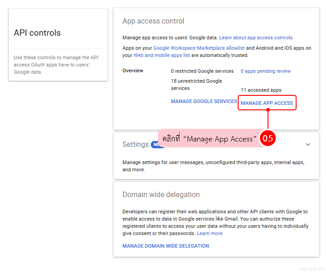
Task: Click the nts.co.th watermark
Action: coord(310,268)
